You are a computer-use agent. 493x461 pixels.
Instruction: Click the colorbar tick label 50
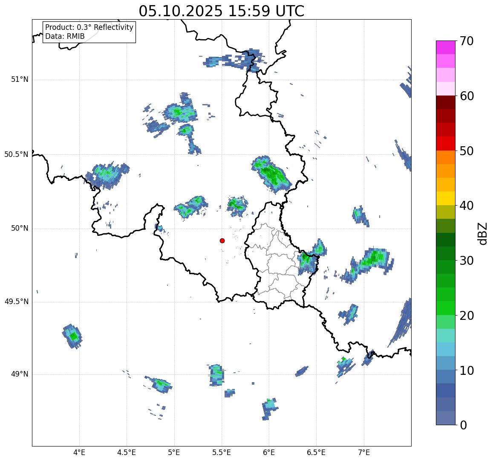point(467,151)
